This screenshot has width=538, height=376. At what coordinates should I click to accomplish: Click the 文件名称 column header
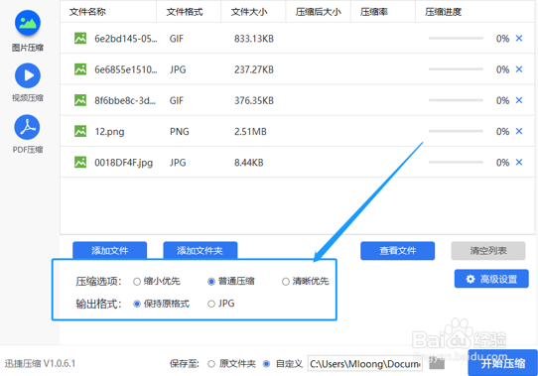pos(87,12)
